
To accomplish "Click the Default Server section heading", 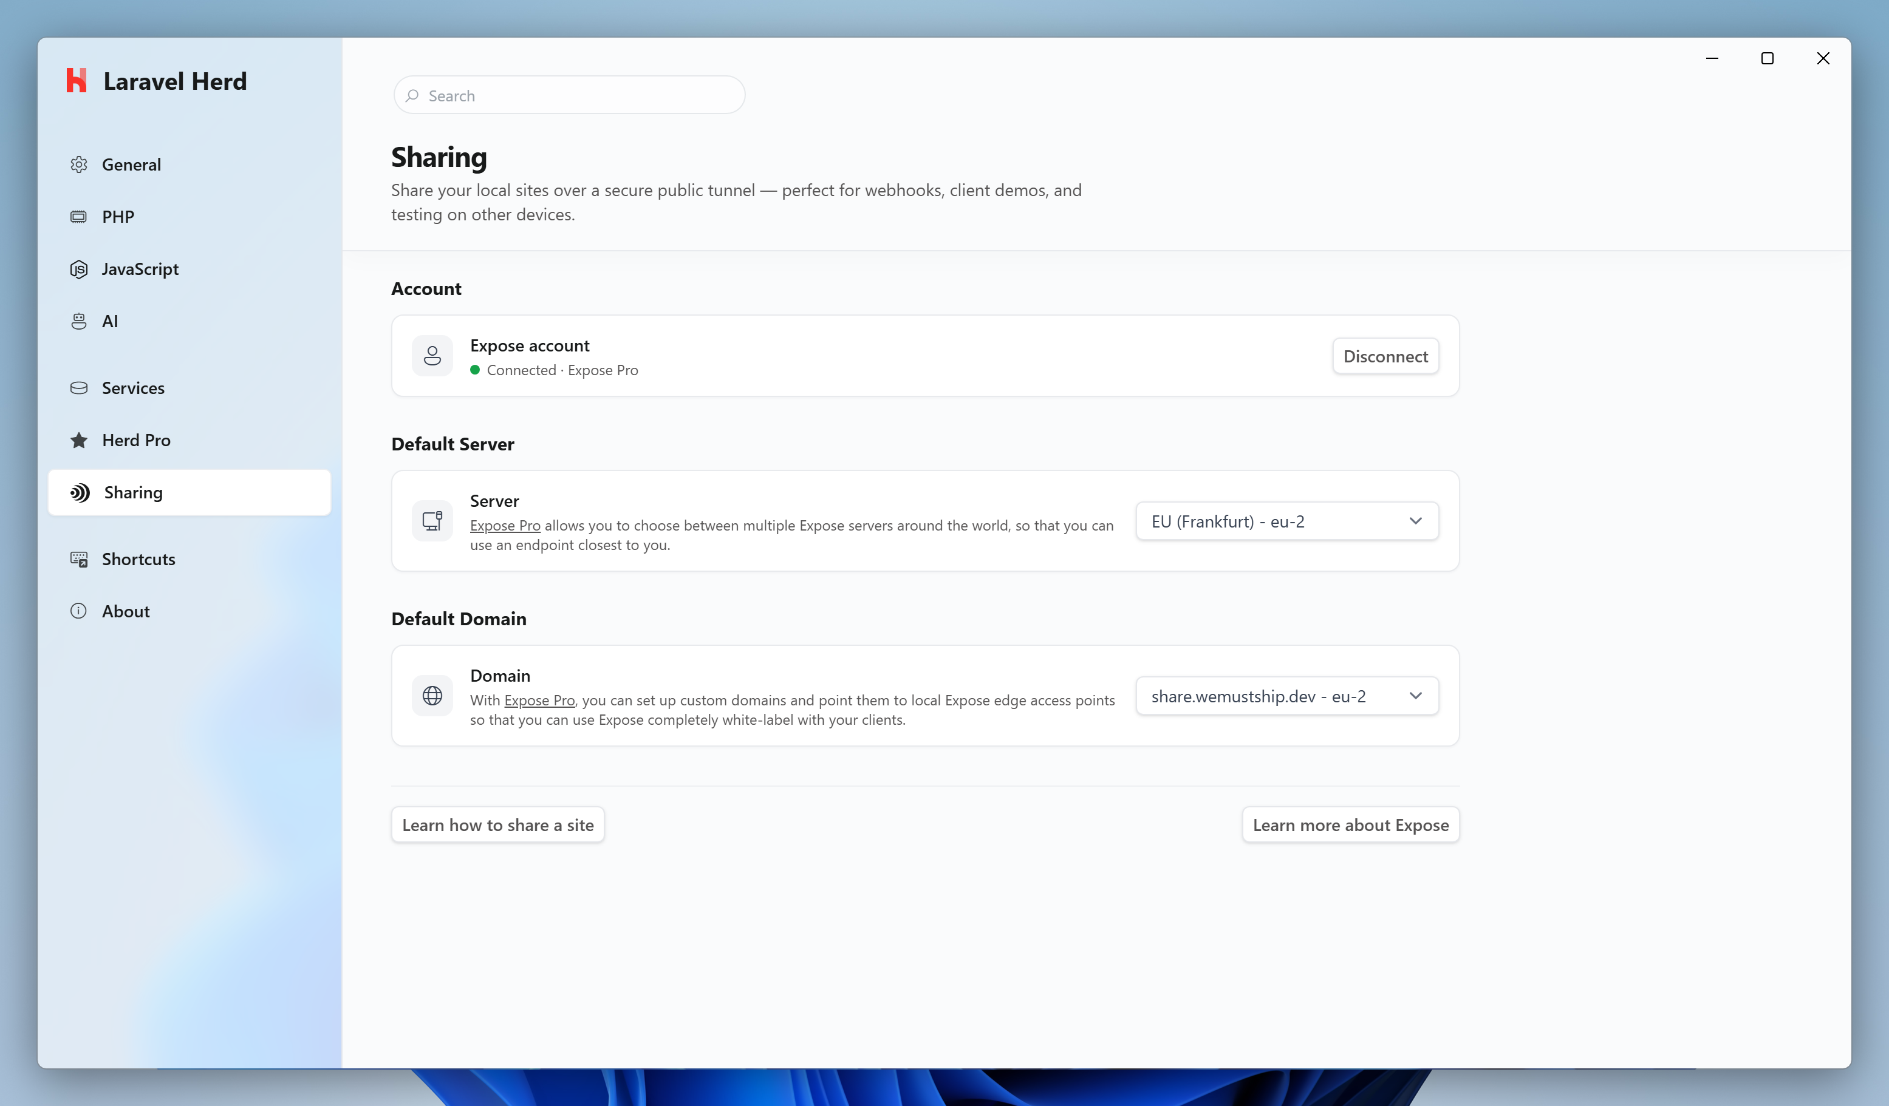I will [x=453, y=444].
